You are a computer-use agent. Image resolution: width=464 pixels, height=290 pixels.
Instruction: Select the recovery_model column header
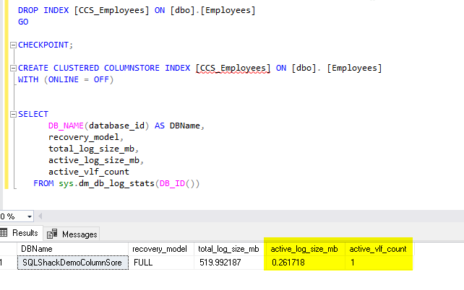(x=161, y=249)
